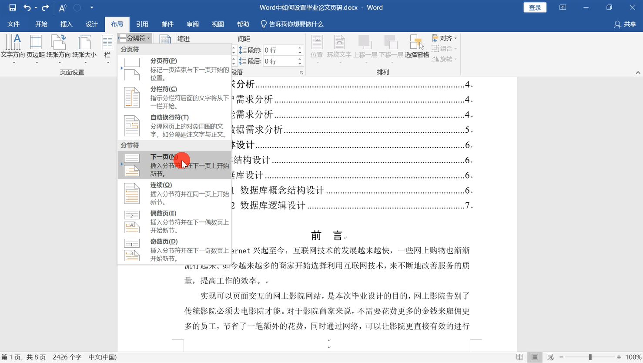Increase 段前 spacing with up arrow
Viewport: 643px width, 363px height.
coord(300,47)
